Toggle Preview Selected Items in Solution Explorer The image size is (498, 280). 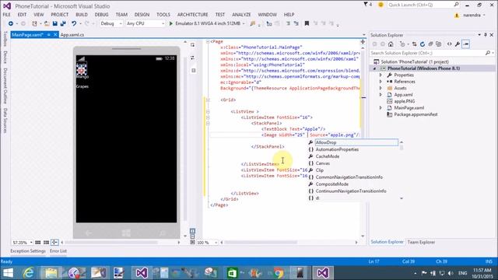click(x=465, y=44)
